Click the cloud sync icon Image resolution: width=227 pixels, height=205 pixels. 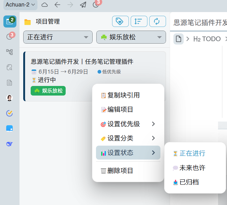pyautogui.click(x=45, y=5)
